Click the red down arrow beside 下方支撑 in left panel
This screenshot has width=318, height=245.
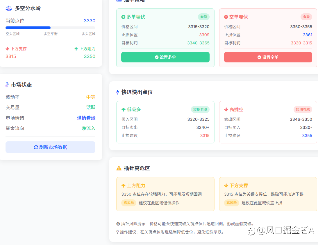tap(8, 49)
